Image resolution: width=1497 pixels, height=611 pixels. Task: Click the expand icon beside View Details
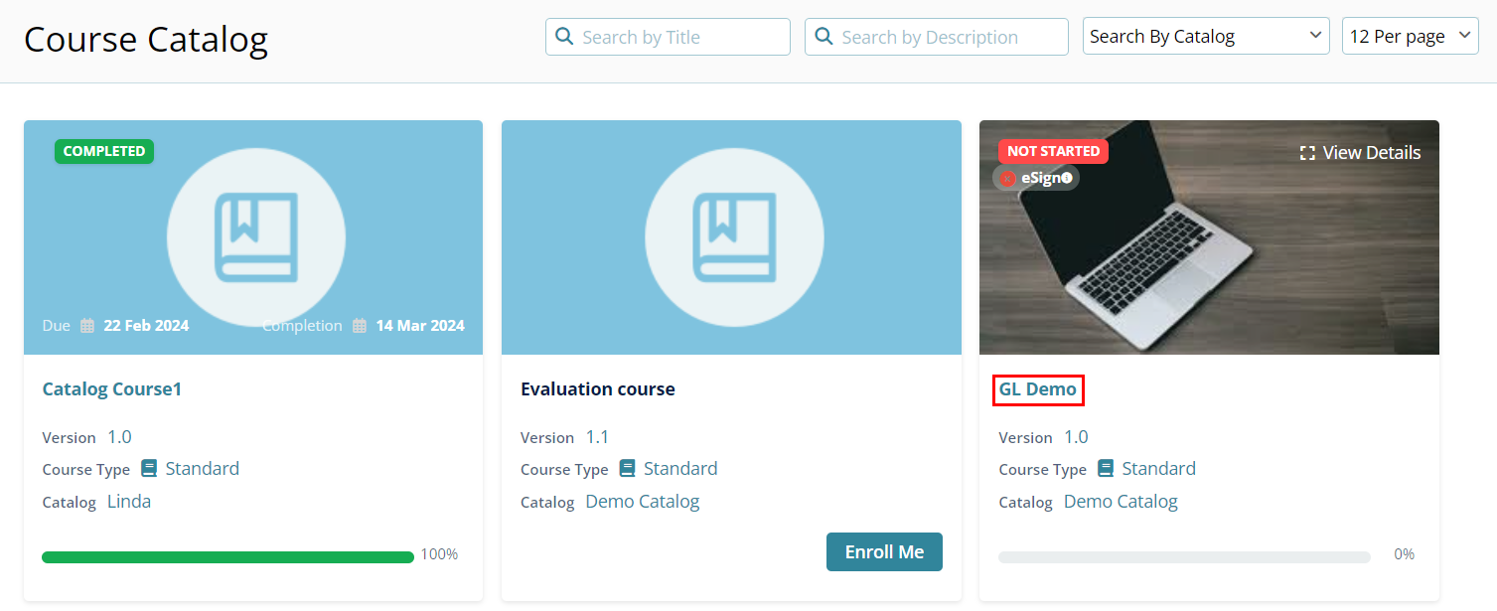(1307, 153)
